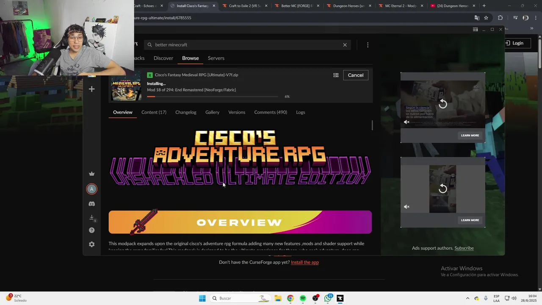Viewport: 542px width, 305px height.
Task: Click the Windows taskbar Buscar search box
Action: pos(241,298)
